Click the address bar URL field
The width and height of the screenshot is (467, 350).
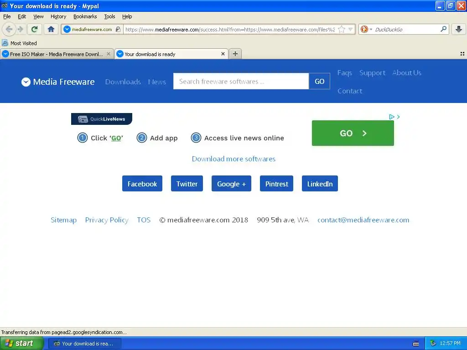230,29
